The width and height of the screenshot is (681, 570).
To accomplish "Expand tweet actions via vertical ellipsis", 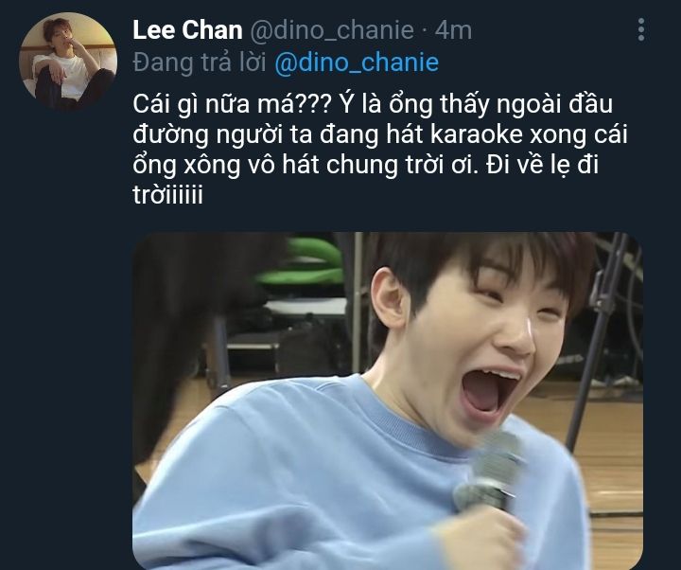I will [641, 29].
